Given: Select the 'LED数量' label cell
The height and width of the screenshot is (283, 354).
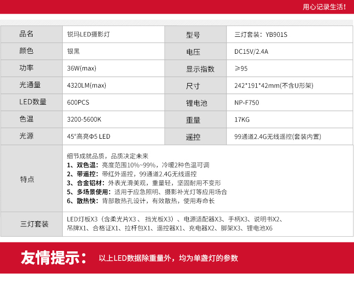Looking at the screenshot, I should 32,102.
